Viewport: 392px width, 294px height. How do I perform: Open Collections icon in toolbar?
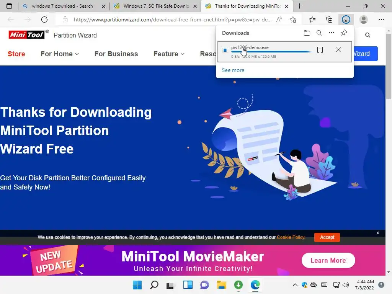pyautogui.click(x=329, y=20)
